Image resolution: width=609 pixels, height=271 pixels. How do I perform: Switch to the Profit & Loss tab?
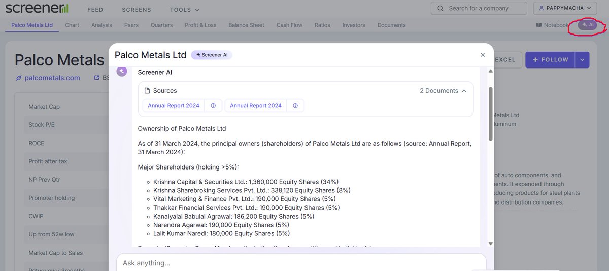point(200,25)
